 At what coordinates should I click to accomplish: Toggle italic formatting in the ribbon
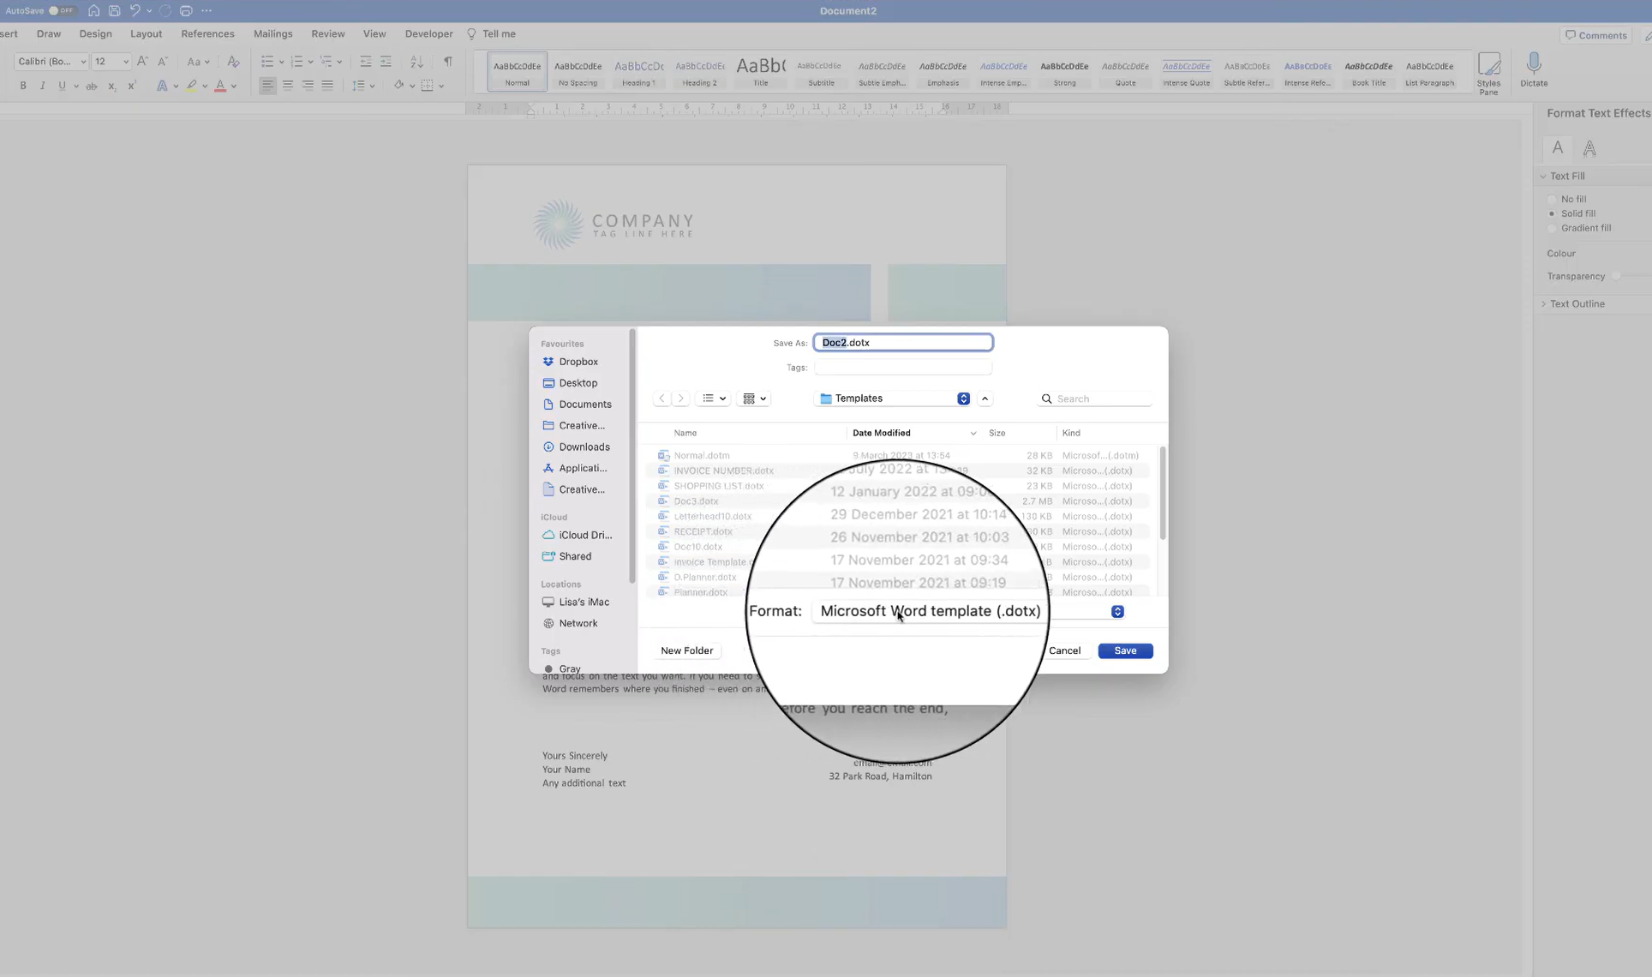click(42, 86)
